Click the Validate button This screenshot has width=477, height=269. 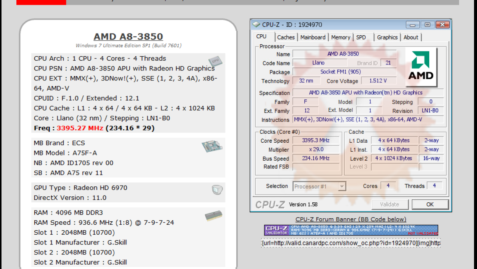[x=390, y=205]
